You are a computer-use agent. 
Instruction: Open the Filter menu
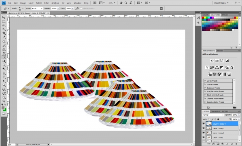tap(46, 3)
